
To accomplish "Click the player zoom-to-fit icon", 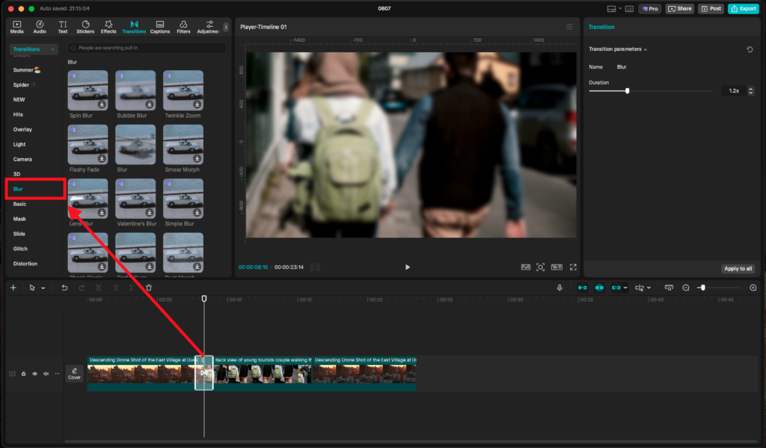I will pos(540,267).
